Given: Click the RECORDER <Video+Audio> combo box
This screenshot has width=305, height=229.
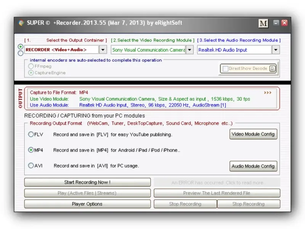Looking at the screenshot, I should click(x=66, y=50).
